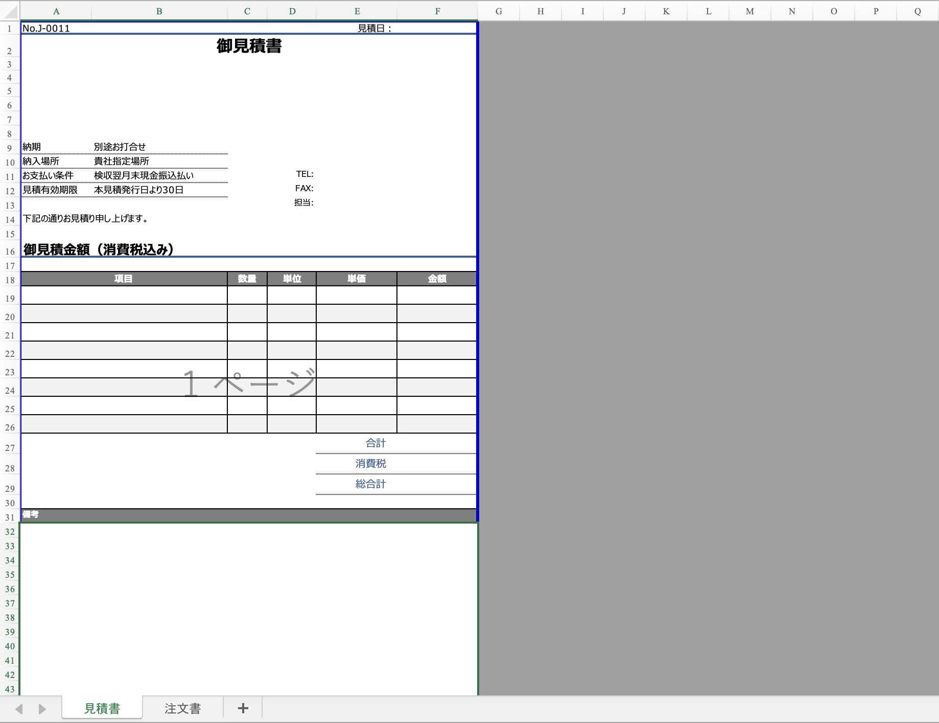Viewport: 939px width, 723px height.
Task: Select the 見積日： cell
Action: coord(375,28)
